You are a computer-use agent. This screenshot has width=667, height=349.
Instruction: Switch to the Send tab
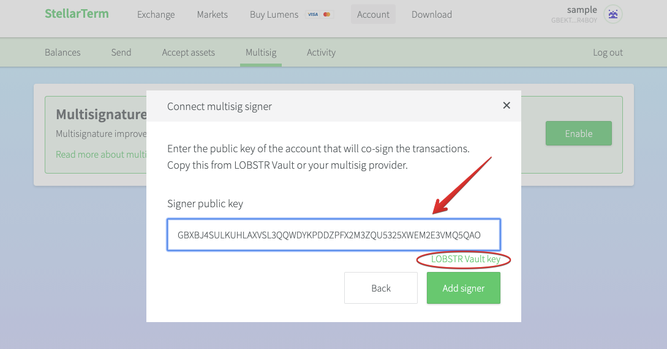pyautogui.click(x=121, y=52)
